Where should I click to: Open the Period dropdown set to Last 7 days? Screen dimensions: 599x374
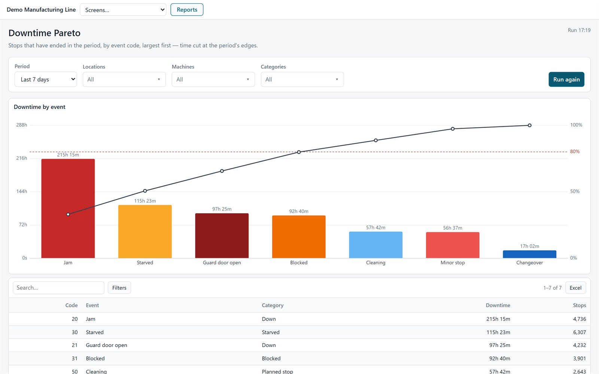click(x=46, y=79)
